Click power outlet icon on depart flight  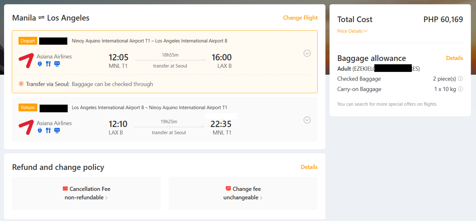click(x=40, y=64)
